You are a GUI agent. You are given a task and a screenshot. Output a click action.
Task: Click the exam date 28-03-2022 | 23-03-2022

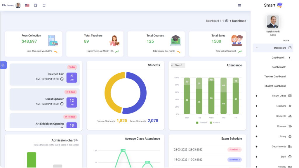(x=188, y=150)
